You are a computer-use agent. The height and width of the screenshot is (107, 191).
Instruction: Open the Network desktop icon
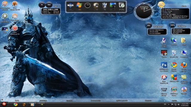pos(174,42)
